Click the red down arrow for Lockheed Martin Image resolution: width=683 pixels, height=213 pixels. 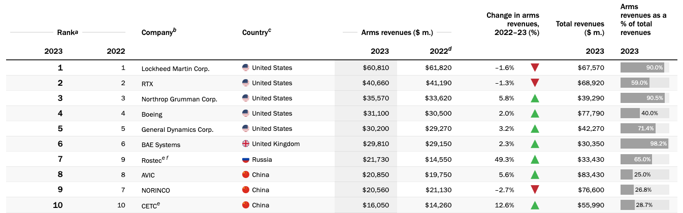pos(535,67)
